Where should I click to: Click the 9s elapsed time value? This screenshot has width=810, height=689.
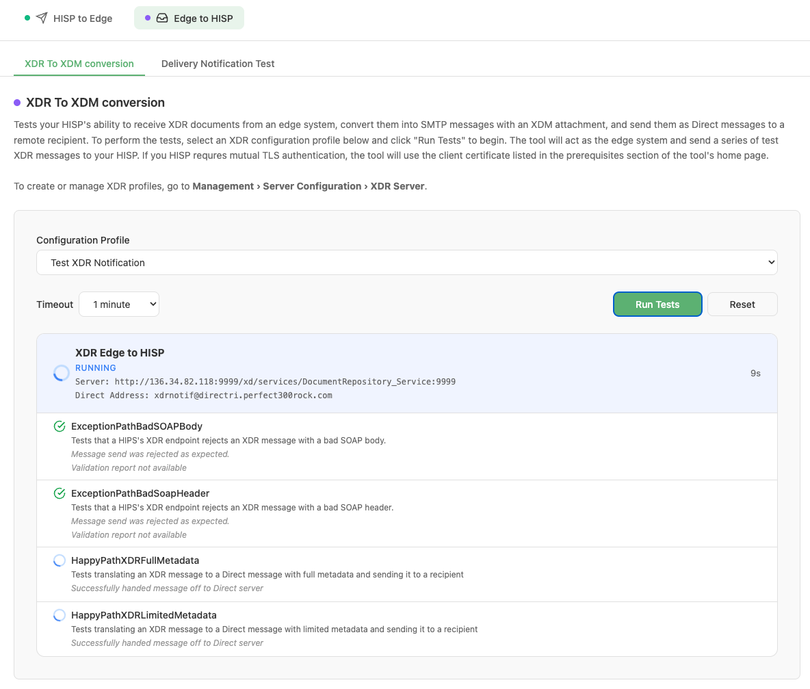pos(755,374)
